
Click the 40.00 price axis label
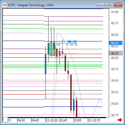click(115, 58)
